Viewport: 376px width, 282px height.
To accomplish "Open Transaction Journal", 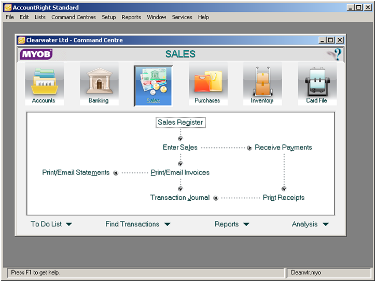I will 180,198.
